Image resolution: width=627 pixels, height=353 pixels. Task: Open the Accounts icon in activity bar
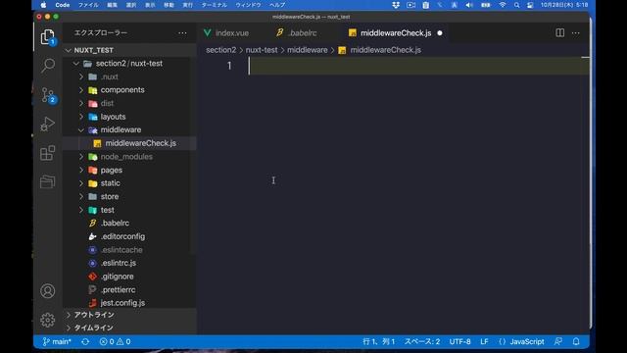(48, 291)
